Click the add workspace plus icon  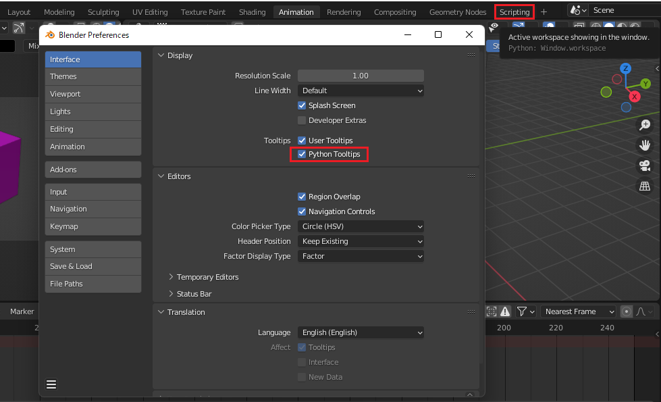(x=544, y=12)
